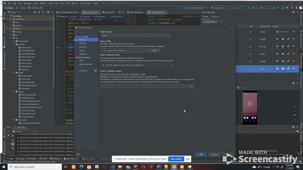Click Edit button next to Project SDK
Viewport: 303px width, 170px height.
155,51
